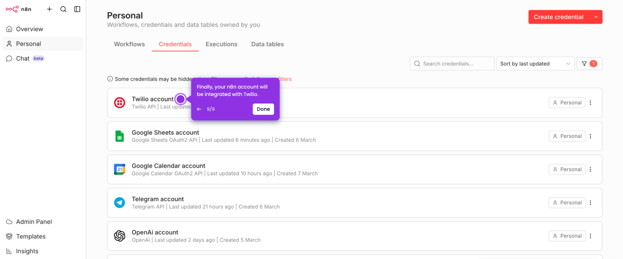Click the plus icon to create new
This screenshot has height=259, width=623.
point(50,9)
